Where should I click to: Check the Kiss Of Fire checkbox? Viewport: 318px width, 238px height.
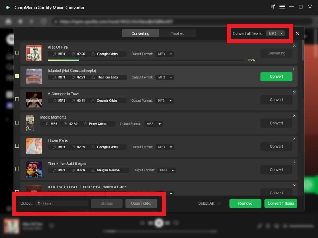tap(17, 53)
